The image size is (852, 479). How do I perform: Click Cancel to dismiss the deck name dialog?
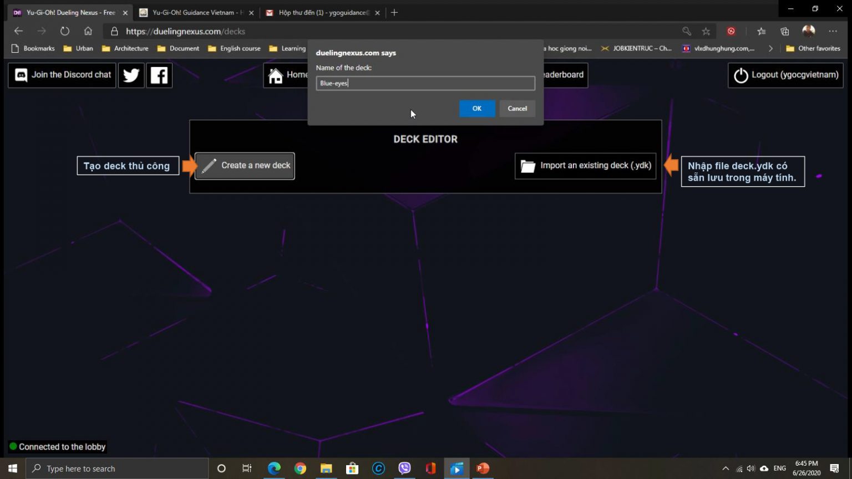click(516, 108)
